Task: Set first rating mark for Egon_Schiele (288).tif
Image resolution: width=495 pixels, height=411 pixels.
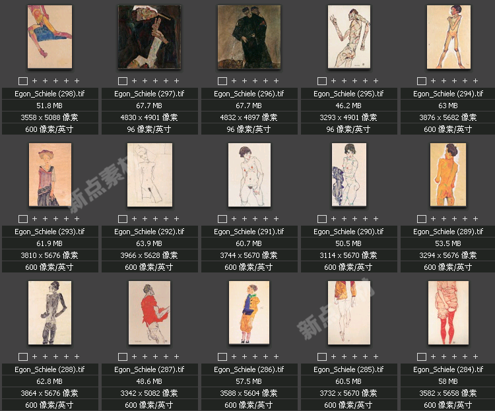Action: tap(35, 356)
